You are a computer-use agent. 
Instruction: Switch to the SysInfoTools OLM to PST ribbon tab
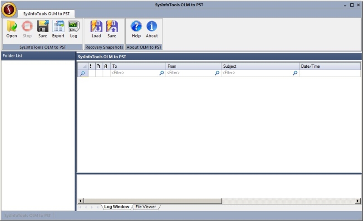[46, 14]
